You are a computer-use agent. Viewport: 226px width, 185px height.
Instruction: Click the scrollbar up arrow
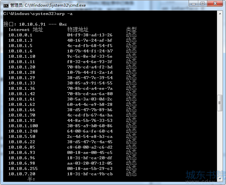click(x=220, y=14)
